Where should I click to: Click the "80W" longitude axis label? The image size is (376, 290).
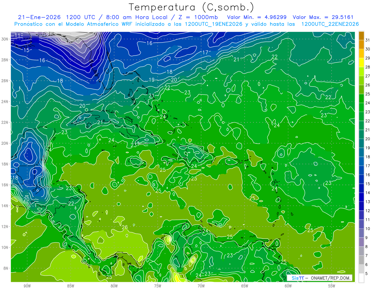point(114,286)
